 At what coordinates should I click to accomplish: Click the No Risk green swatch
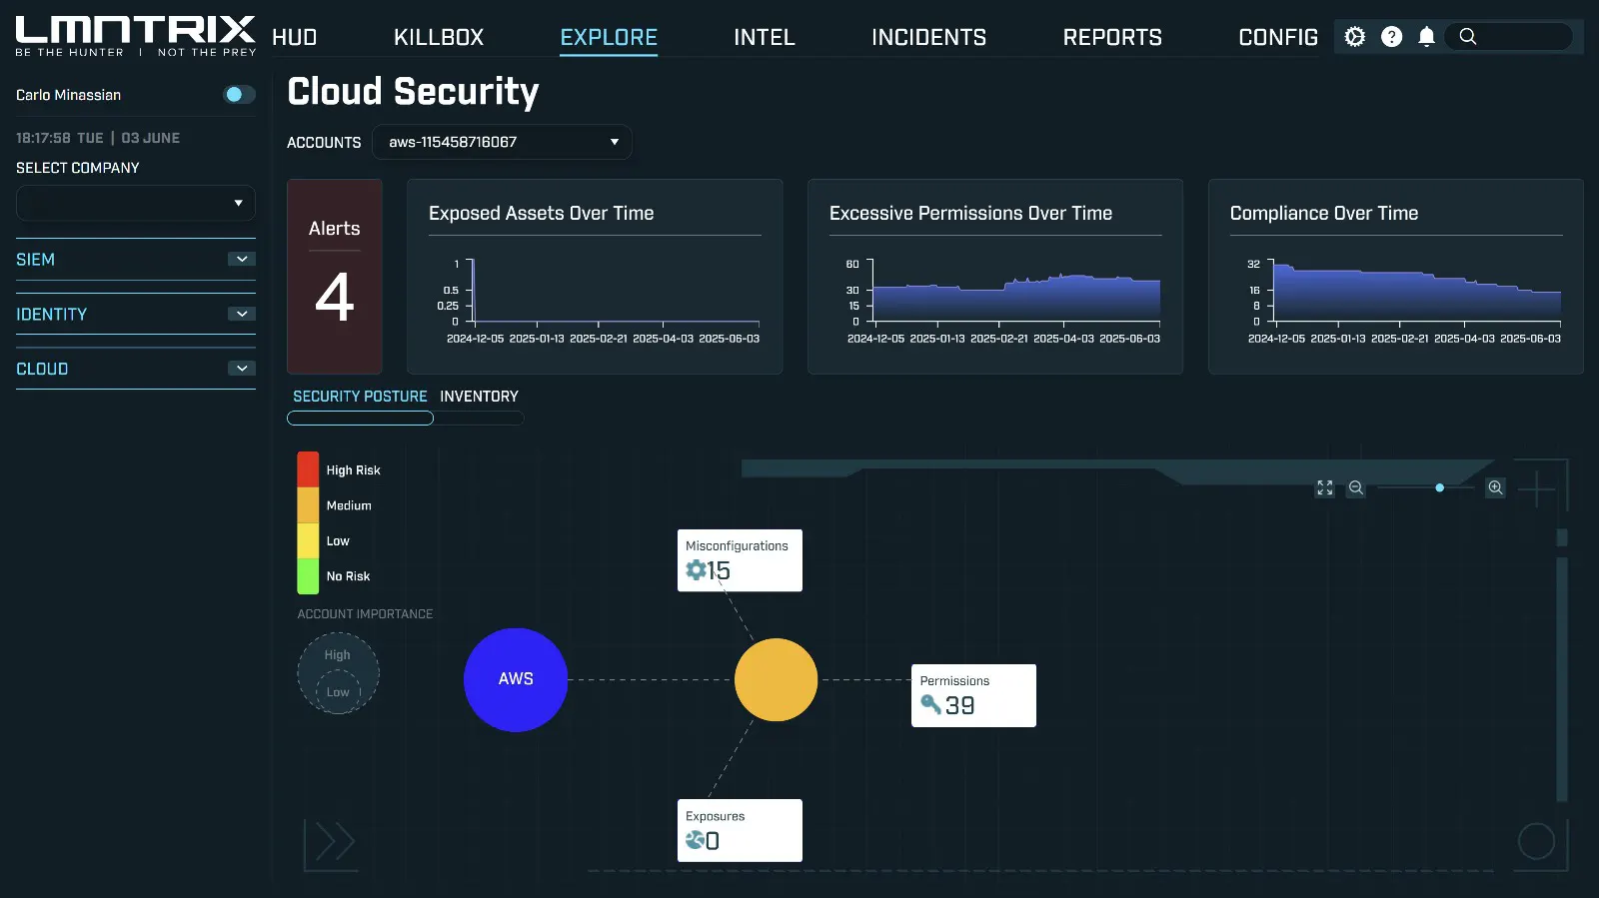[x=308, y=576]
